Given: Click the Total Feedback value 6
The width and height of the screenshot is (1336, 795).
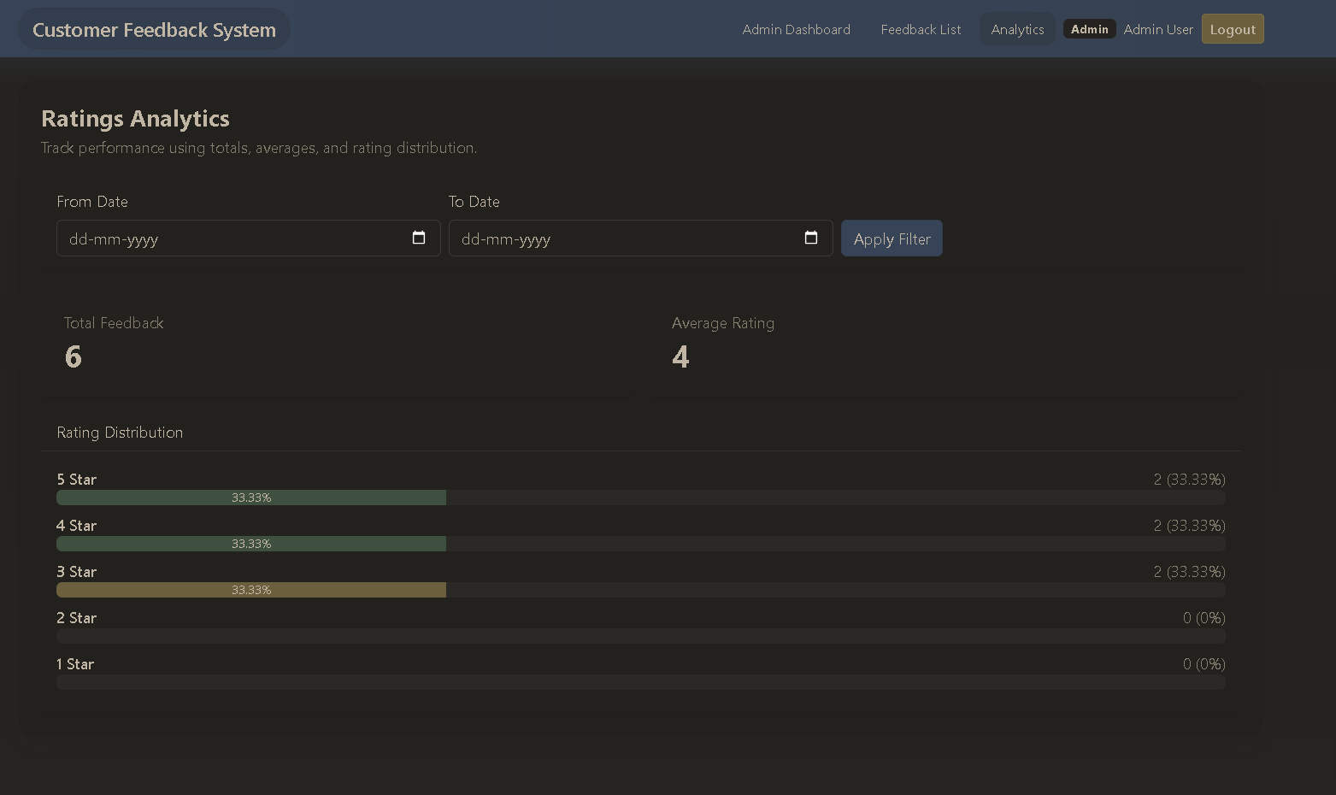Looking at the screenshot, I should pyautogui.click(x=74, y=356).
